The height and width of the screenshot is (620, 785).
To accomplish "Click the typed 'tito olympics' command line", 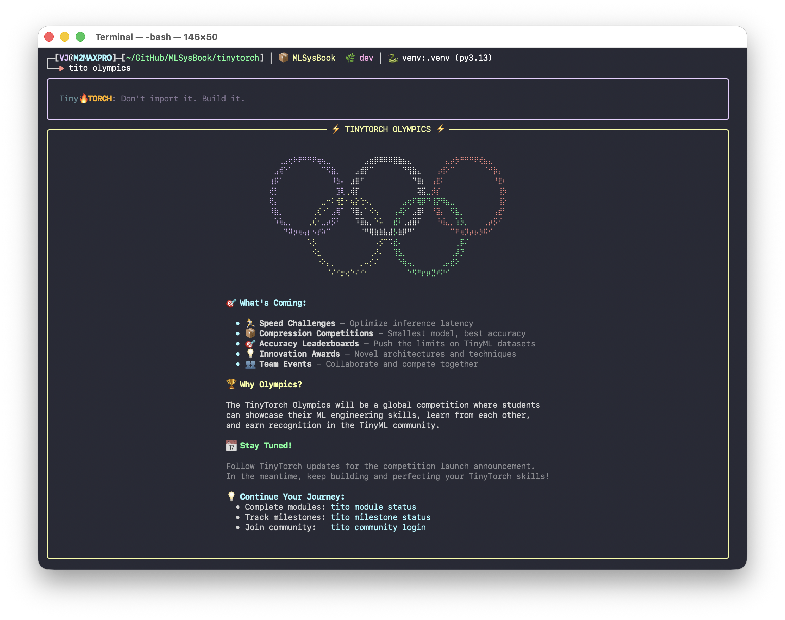I will tap(99, 68).
